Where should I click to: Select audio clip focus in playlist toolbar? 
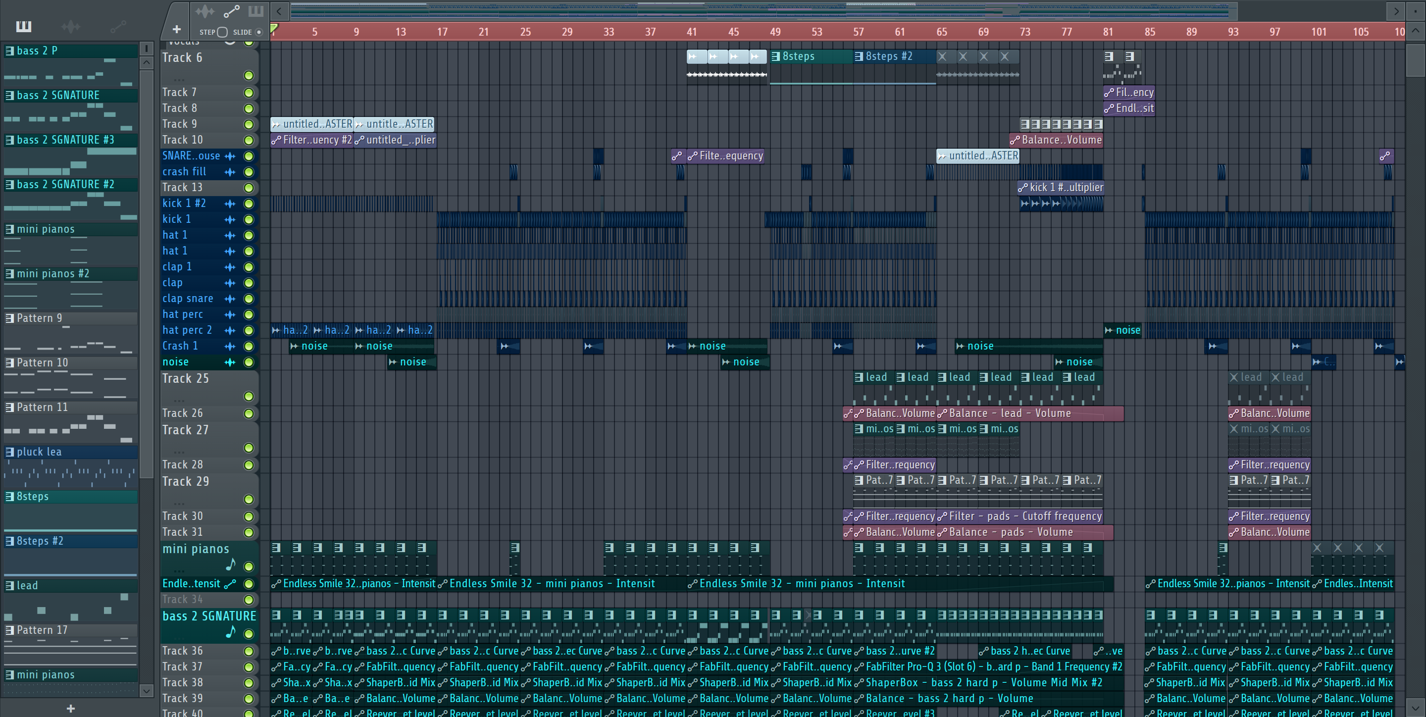tap(204, 11)
